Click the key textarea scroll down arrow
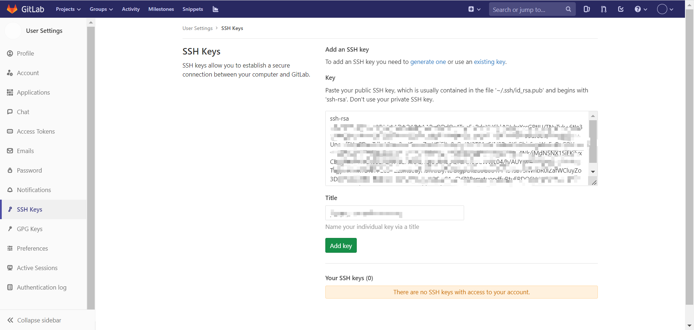The height and width of the screenshot is (330, 694). [593, 172]
